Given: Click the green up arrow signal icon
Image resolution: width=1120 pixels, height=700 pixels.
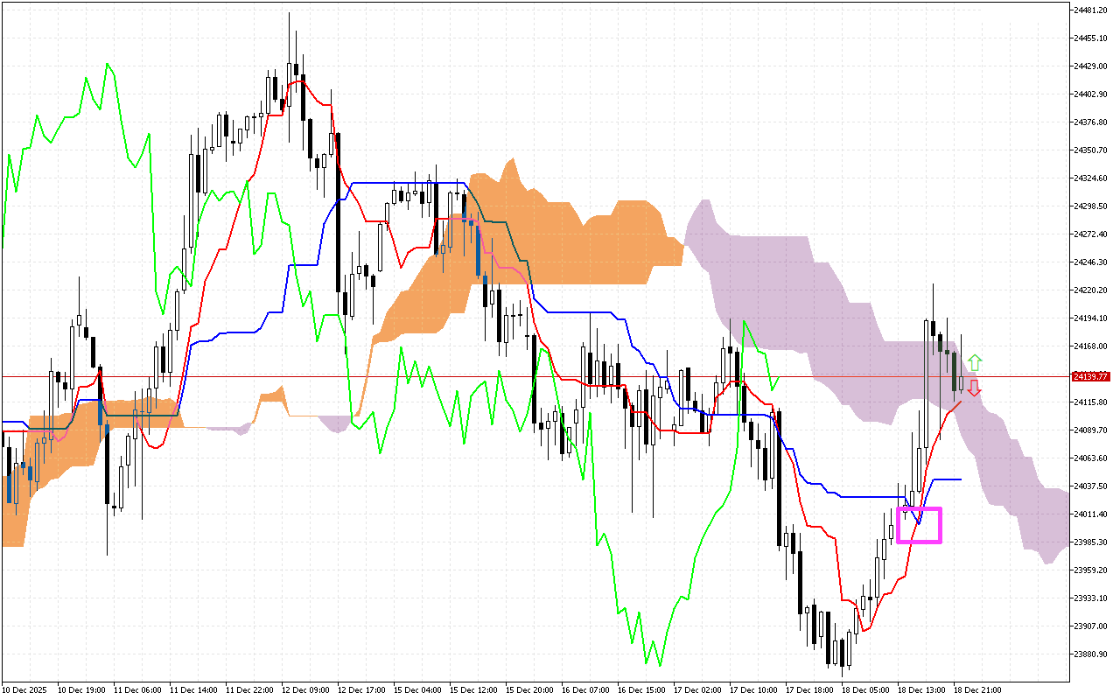Looking at the screenshot, I should pos(974,361).
